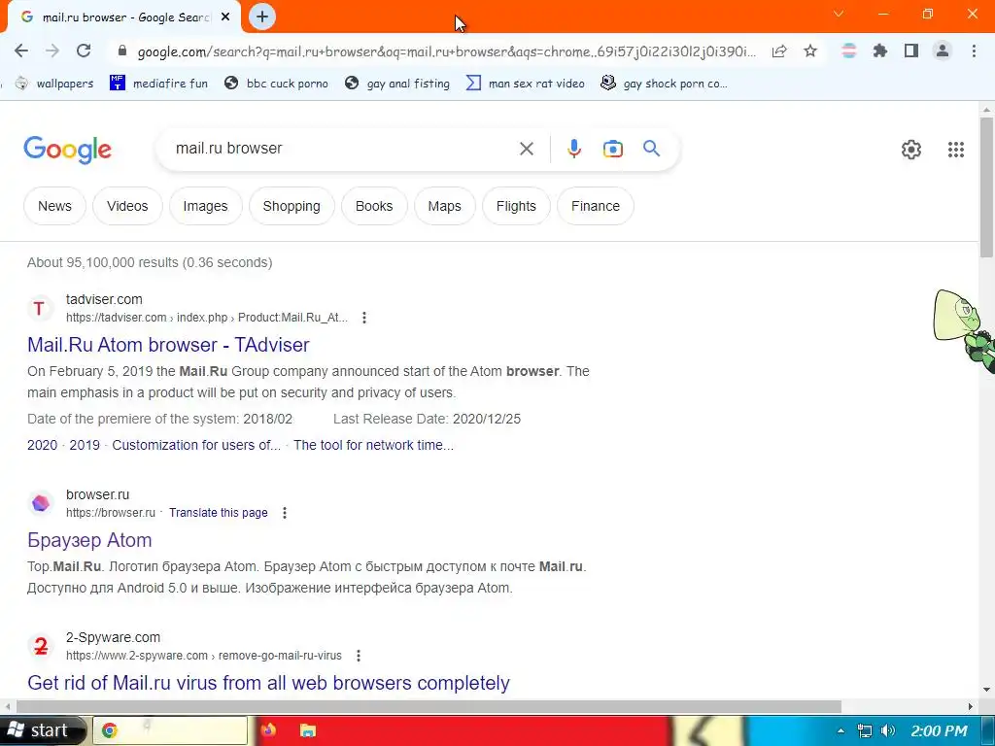
Task: Click the vertical page scrollbar thumb
Action: pos(986,187)
